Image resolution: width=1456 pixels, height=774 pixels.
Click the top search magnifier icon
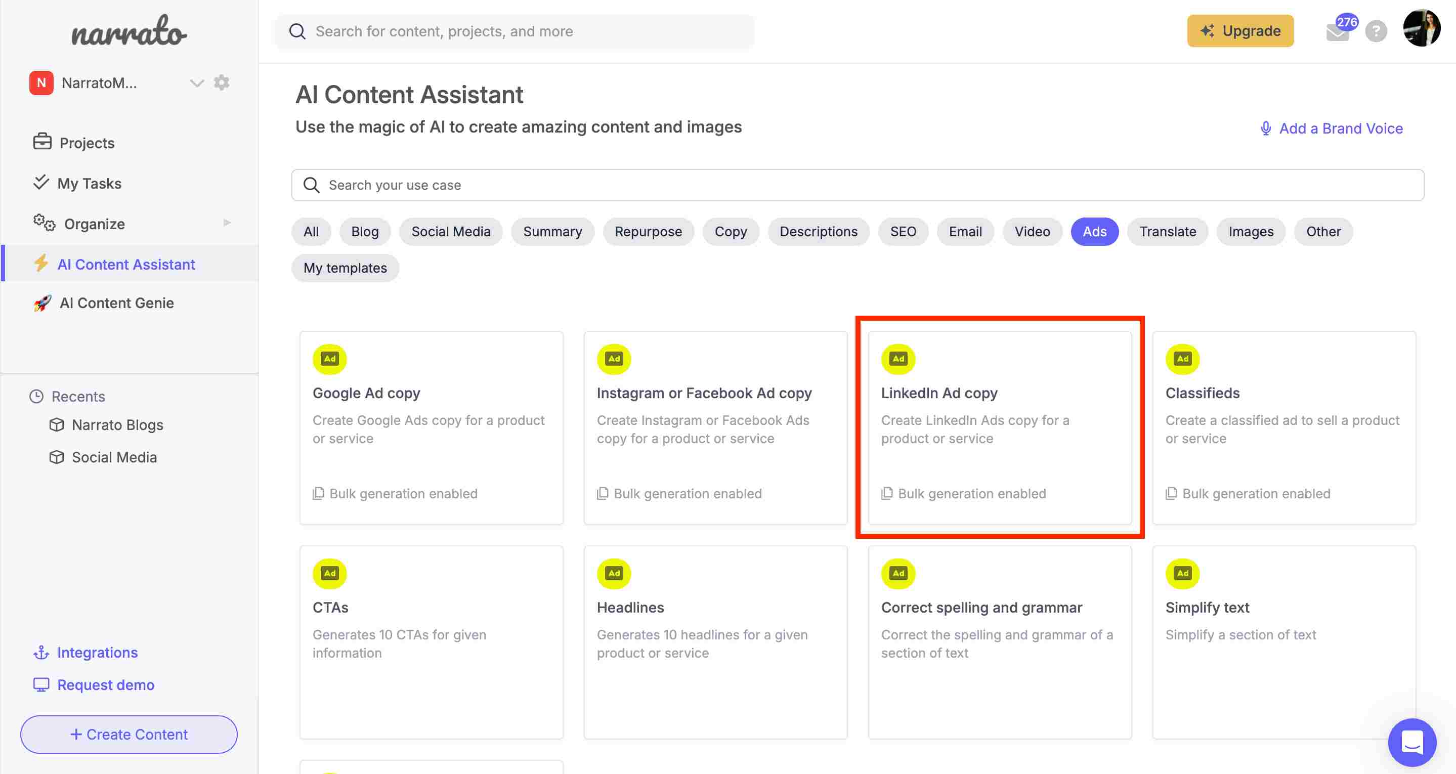coord(297,31)
